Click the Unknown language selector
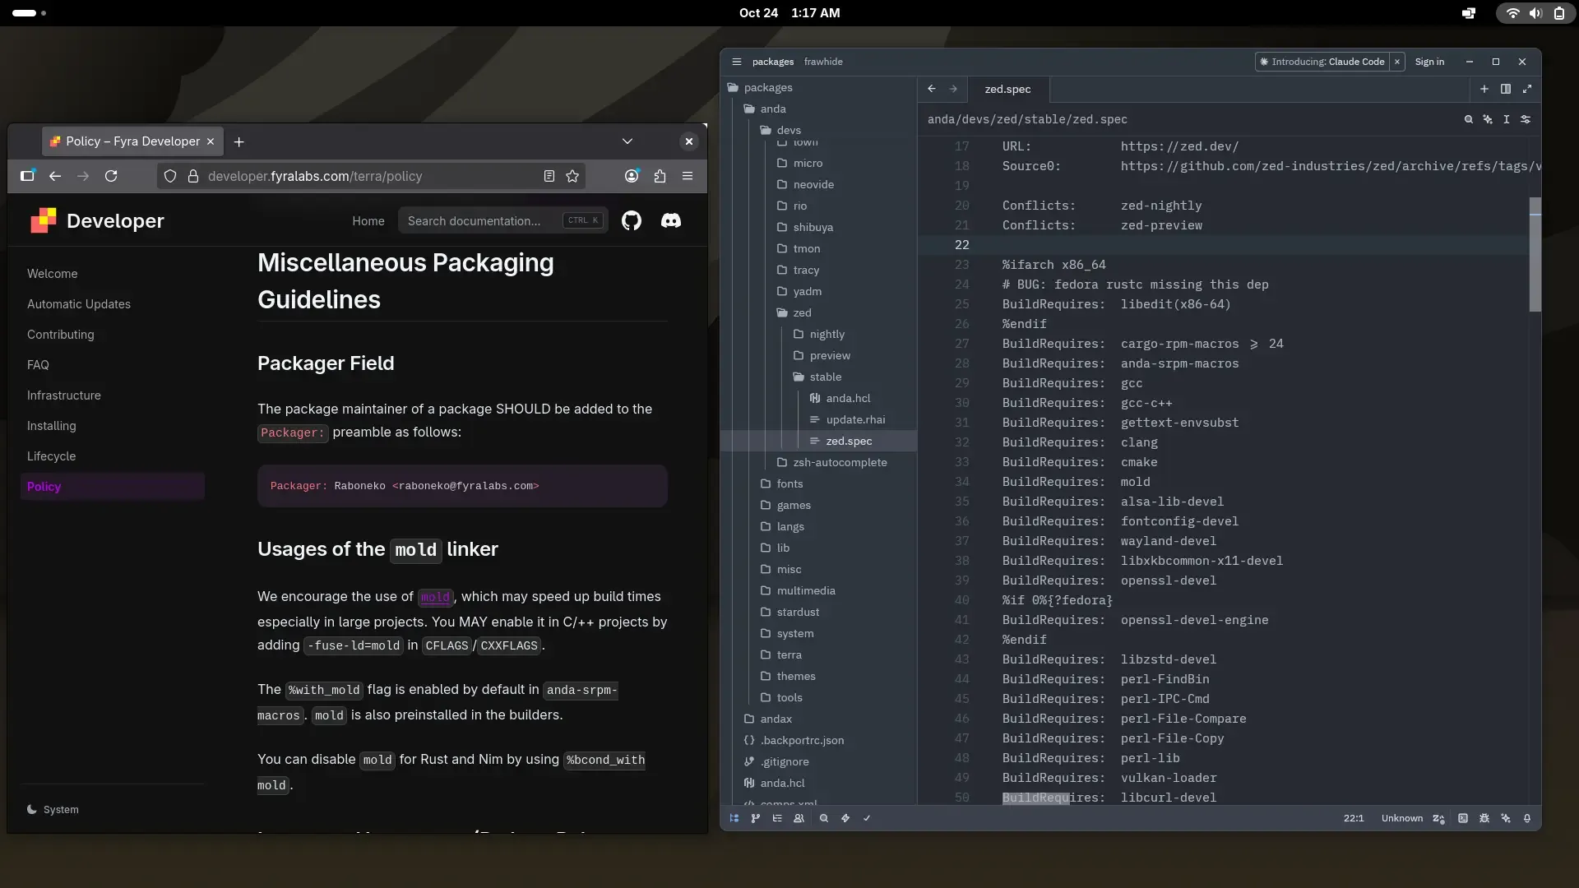 point(1401,818)
